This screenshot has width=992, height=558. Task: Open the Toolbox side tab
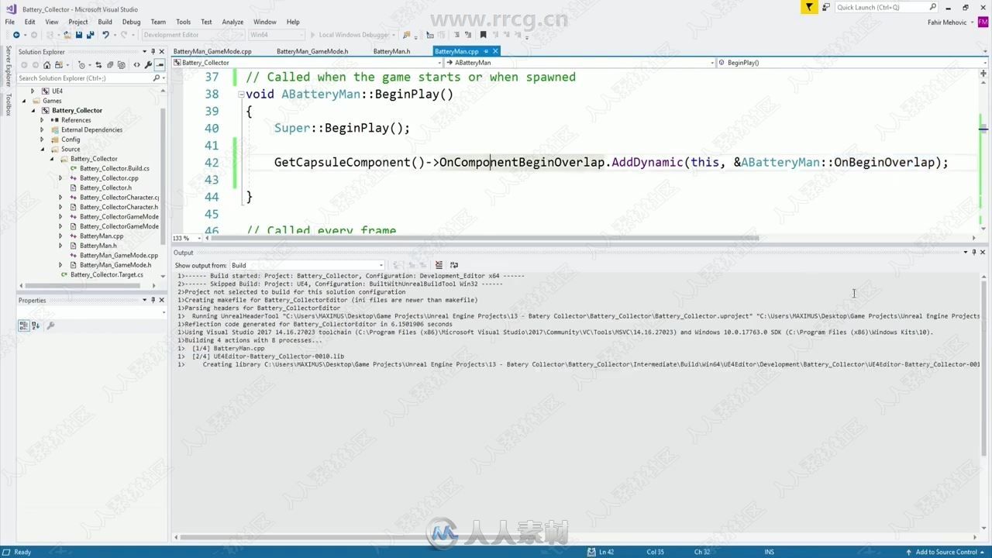(9, 105)
